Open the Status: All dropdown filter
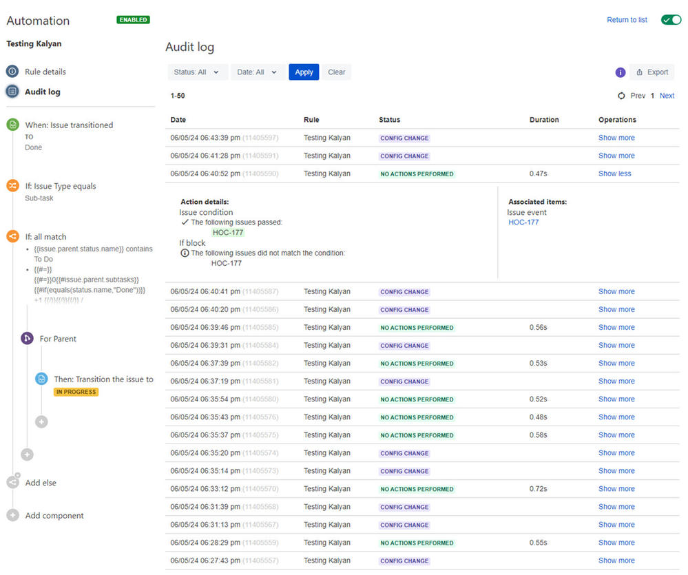Screen dimensions: 688x575 click(x=198, y=72)
